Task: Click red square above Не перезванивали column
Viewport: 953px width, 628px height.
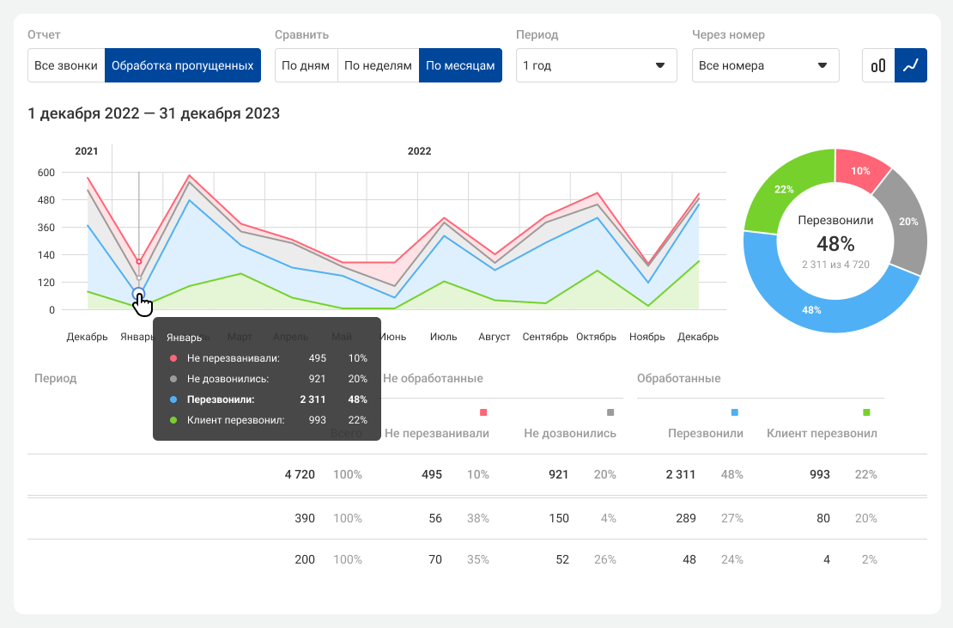Action: [x=483, y=413]
